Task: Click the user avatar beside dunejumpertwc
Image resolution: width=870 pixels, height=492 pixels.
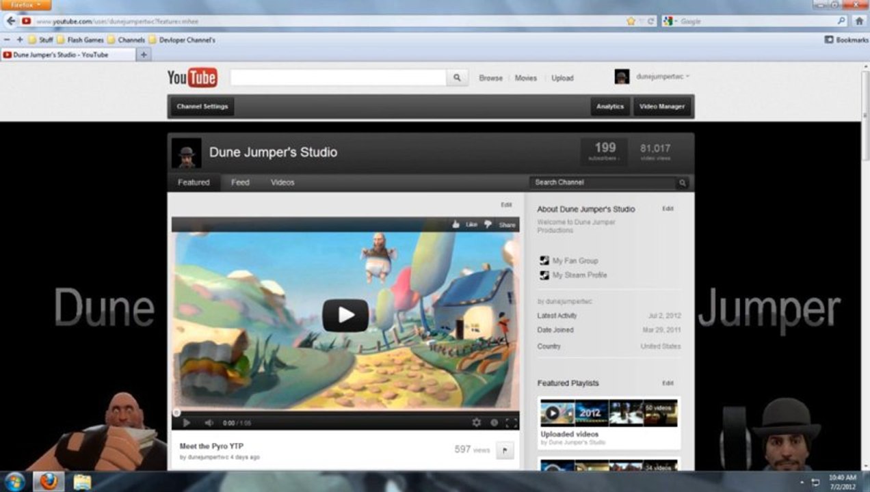Action: coord(622,77)
